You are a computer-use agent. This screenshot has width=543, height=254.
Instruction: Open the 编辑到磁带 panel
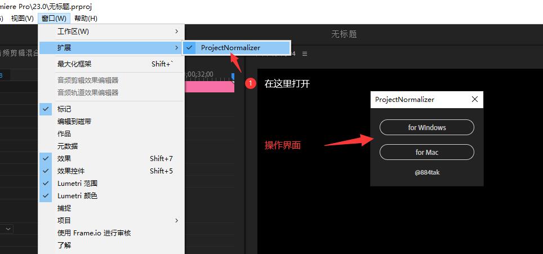112,122
